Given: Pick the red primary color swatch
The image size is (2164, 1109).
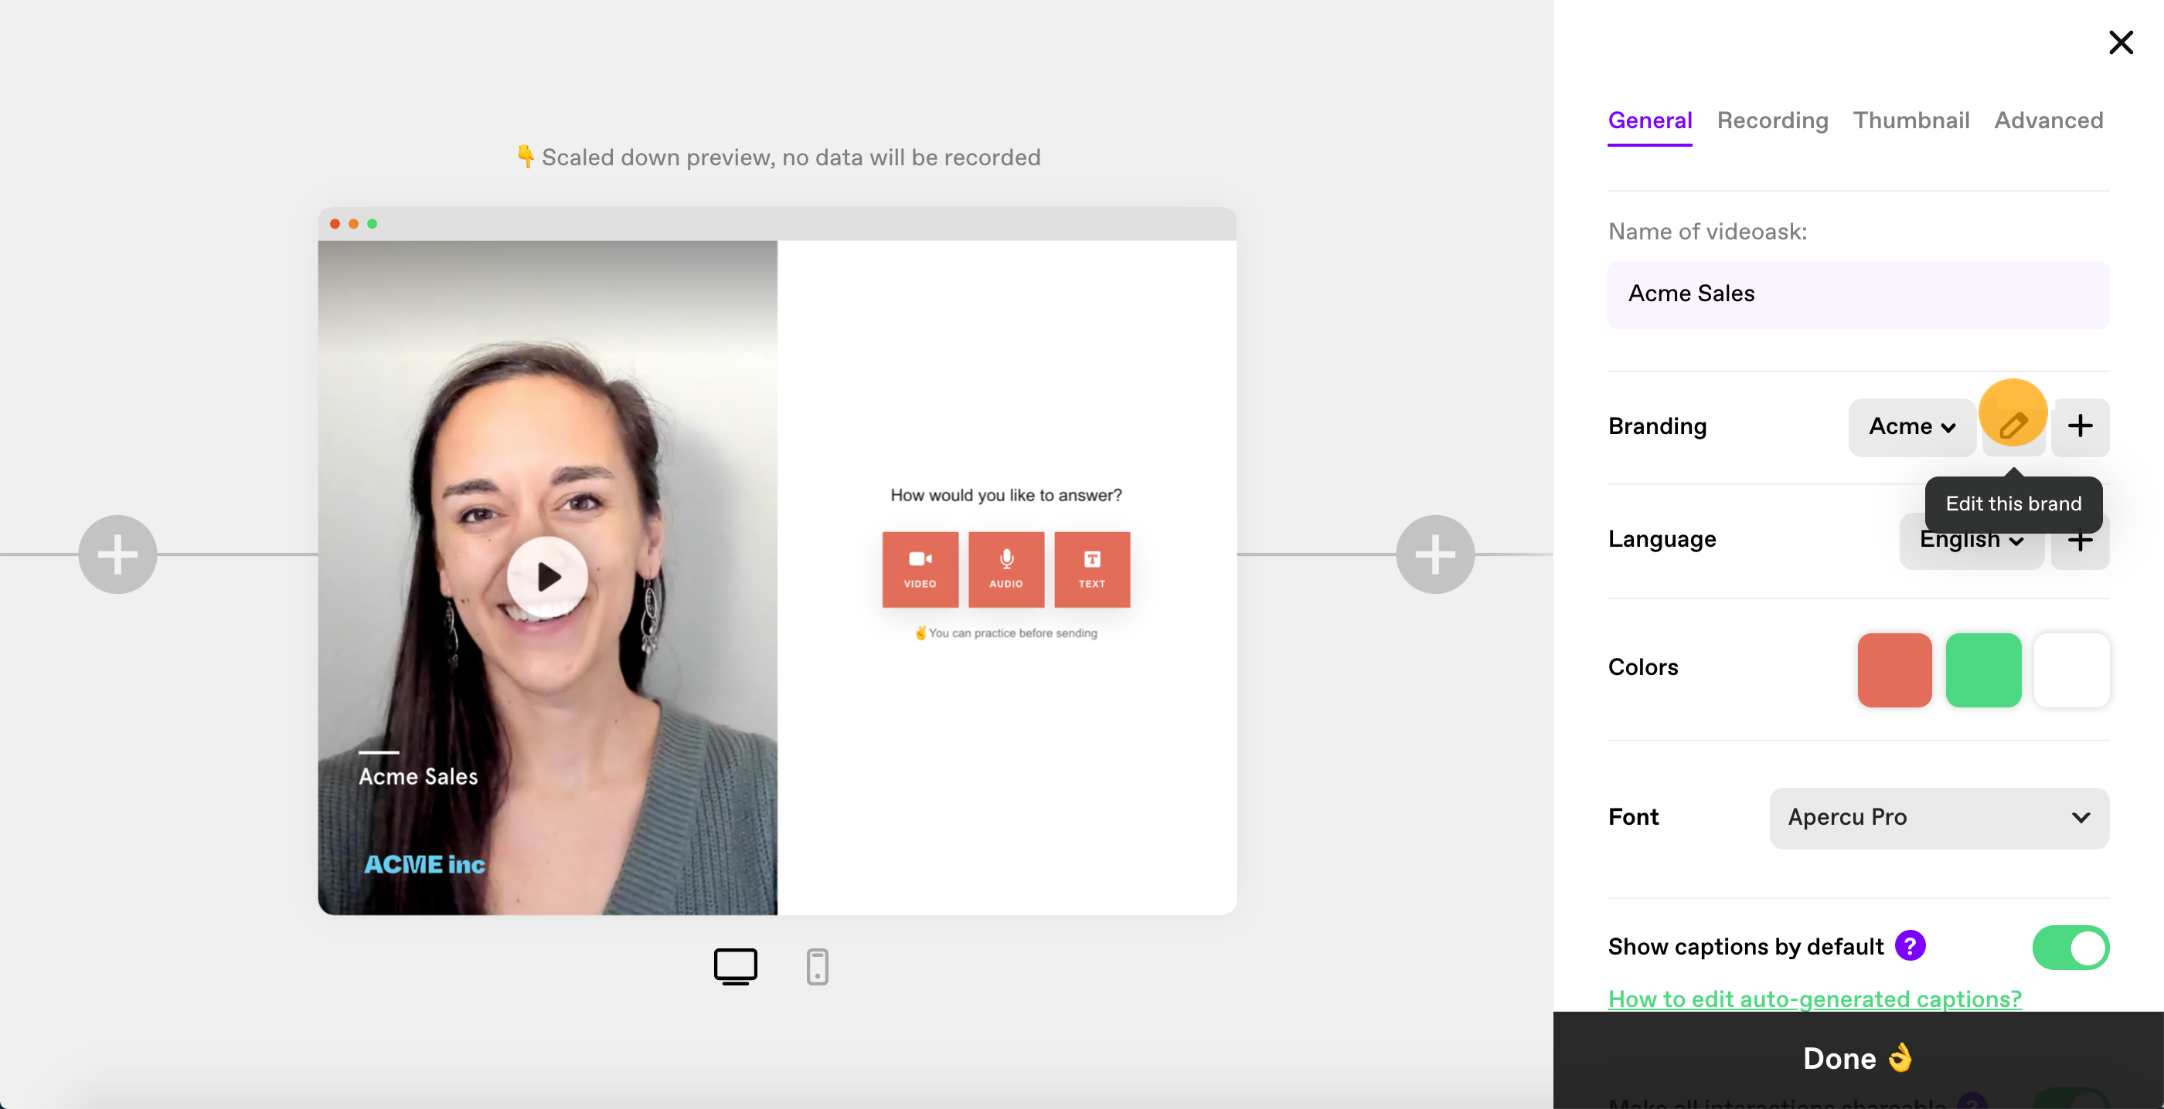Looking at the screenshot, I should tap(1894, 669).
